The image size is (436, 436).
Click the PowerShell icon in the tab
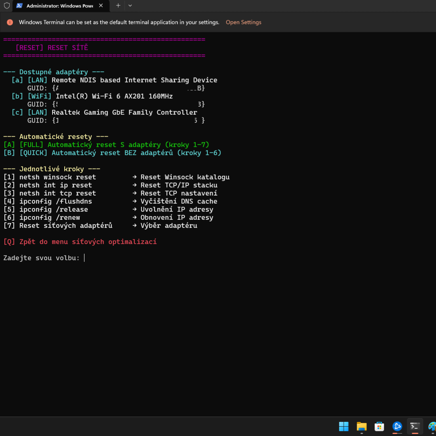19,6
